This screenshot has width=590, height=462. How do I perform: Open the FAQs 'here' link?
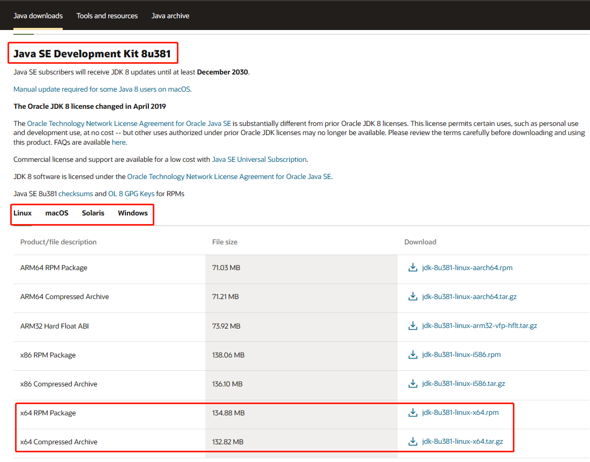118,142
